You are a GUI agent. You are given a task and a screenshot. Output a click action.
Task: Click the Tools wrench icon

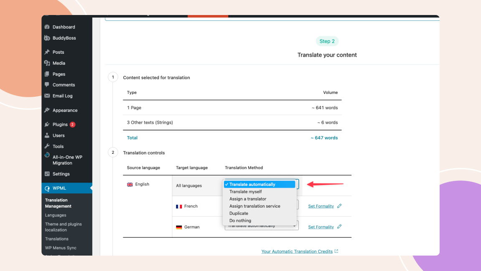[x=47, y=146]
